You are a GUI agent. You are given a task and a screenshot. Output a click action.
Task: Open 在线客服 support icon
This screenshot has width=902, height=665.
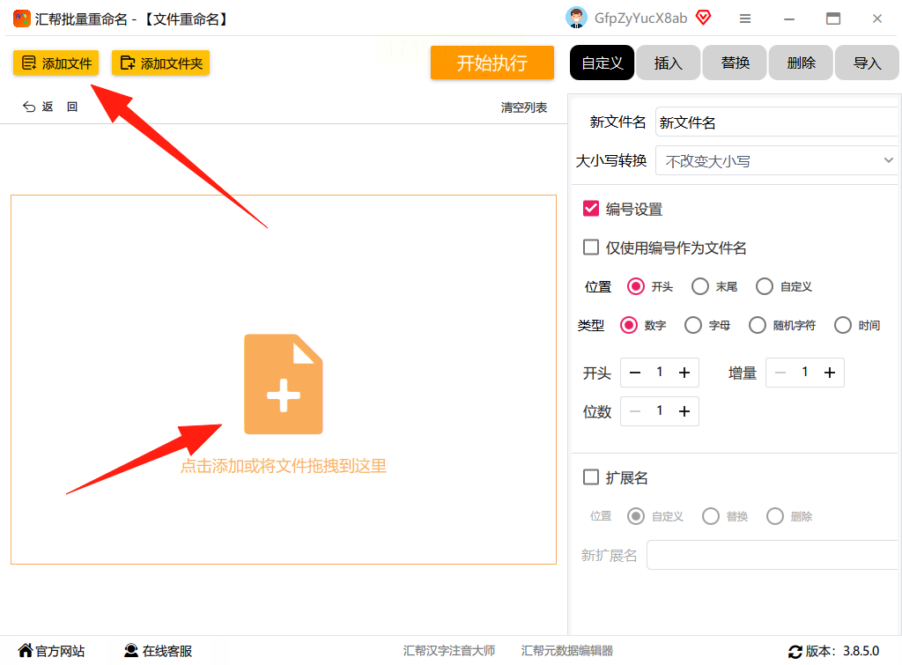pyautogui.click(x=131, y=651)
